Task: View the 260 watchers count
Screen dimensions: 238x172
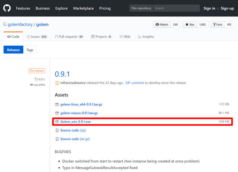Action: click(176, 25)
